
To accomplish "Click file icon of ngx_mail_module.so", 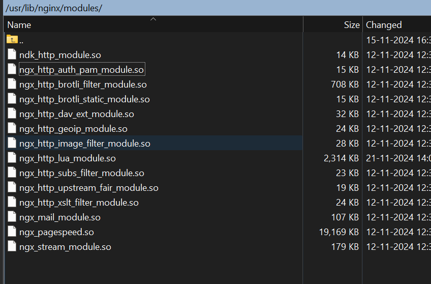I will pos(12,217).
